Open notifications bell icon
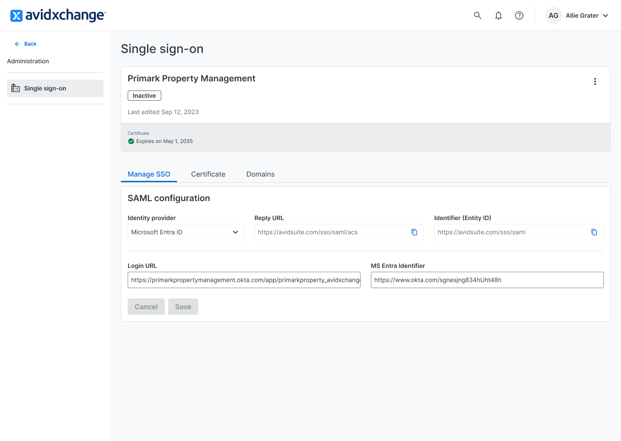Viewport: 621px width, 441px height. pyautogui.click(x=499, y=16)
